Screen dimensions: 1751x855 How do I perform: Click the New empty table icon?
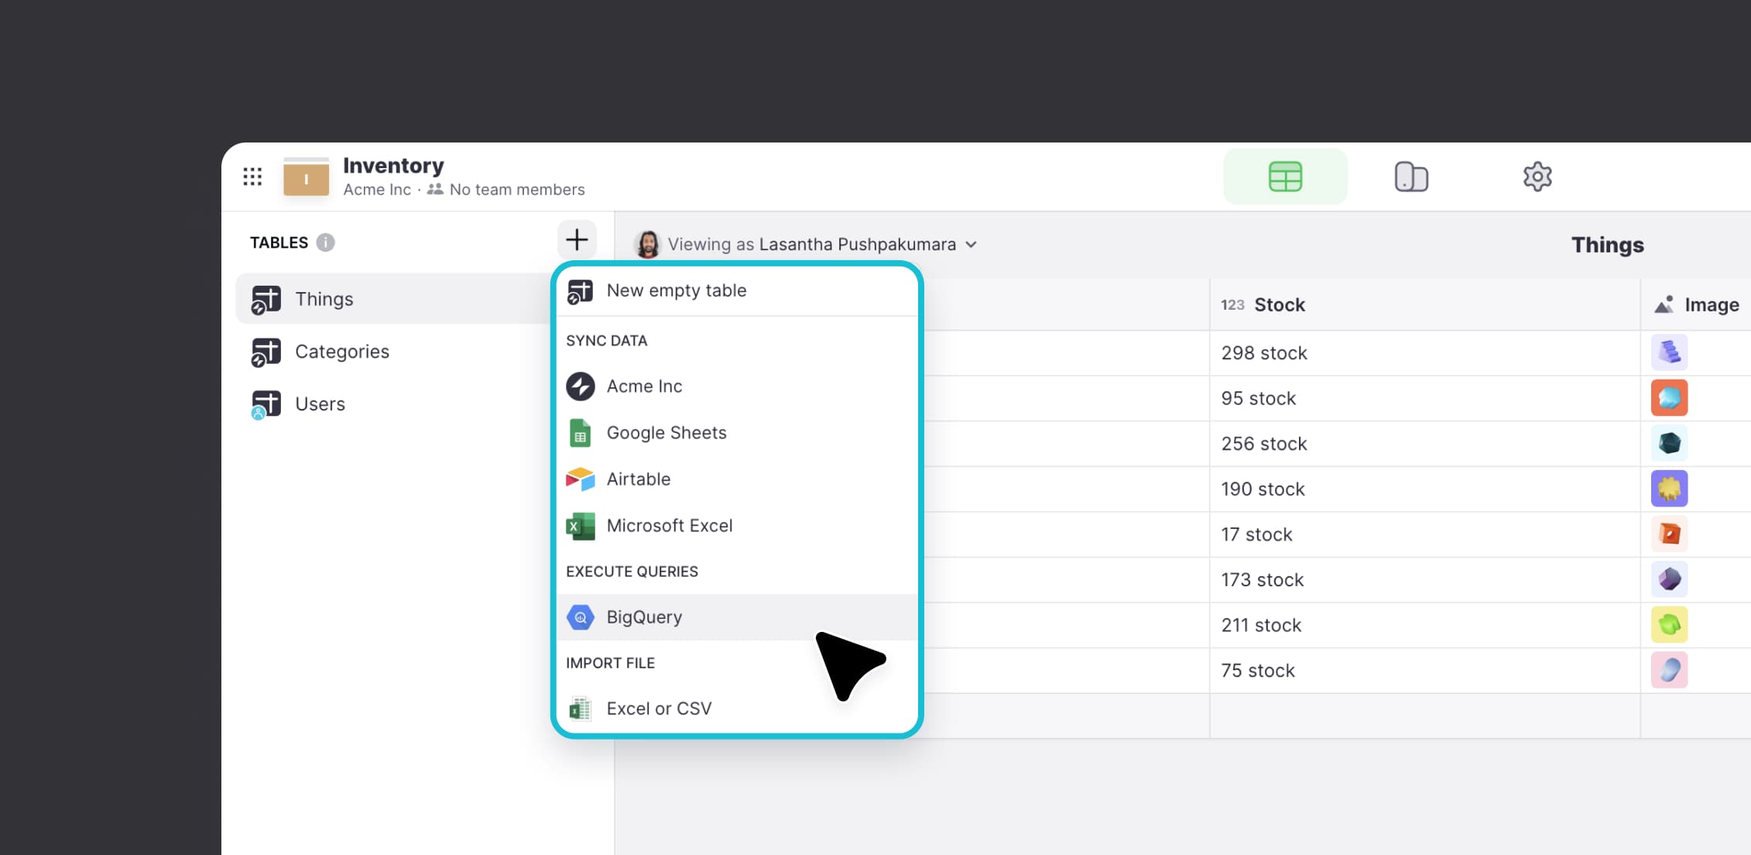click(580, 292)
